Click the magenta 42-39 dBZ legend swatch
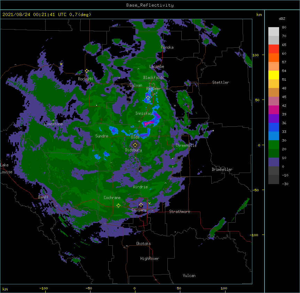The image size is (300, 293). point(274,110)
